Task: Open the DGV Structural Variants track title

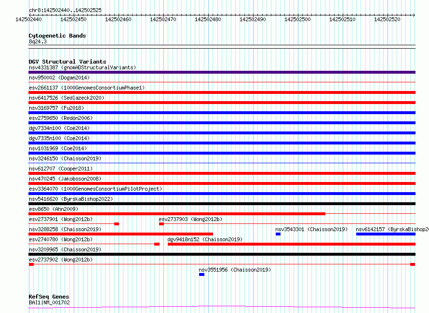Action: (67, 62)
